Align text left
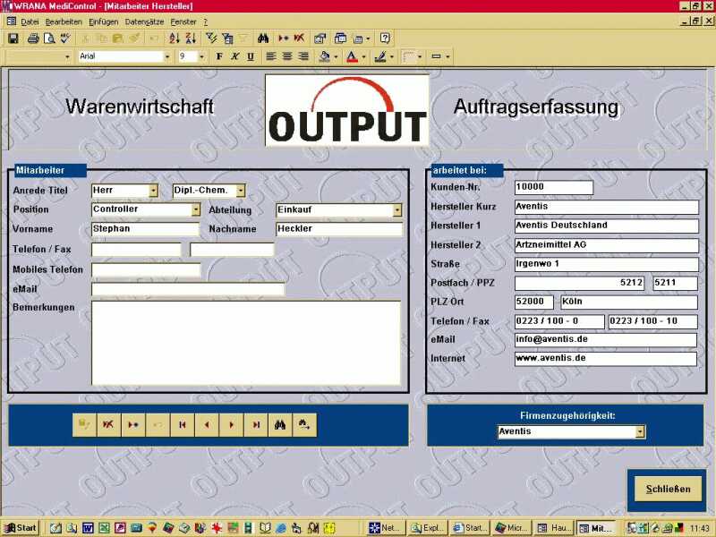The image size is (716, 537). pos(271,56)
